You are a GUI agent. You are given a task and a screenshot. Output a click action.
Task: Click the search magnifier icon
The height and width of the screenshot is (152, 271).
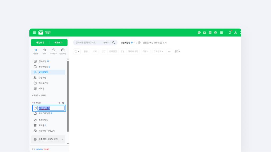[114, 43]
